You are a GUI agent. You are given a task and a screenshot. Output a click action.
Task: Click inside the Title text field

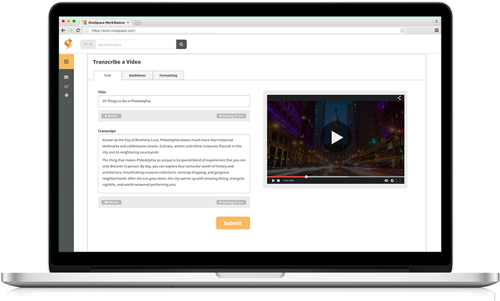[x=174, y=101]
